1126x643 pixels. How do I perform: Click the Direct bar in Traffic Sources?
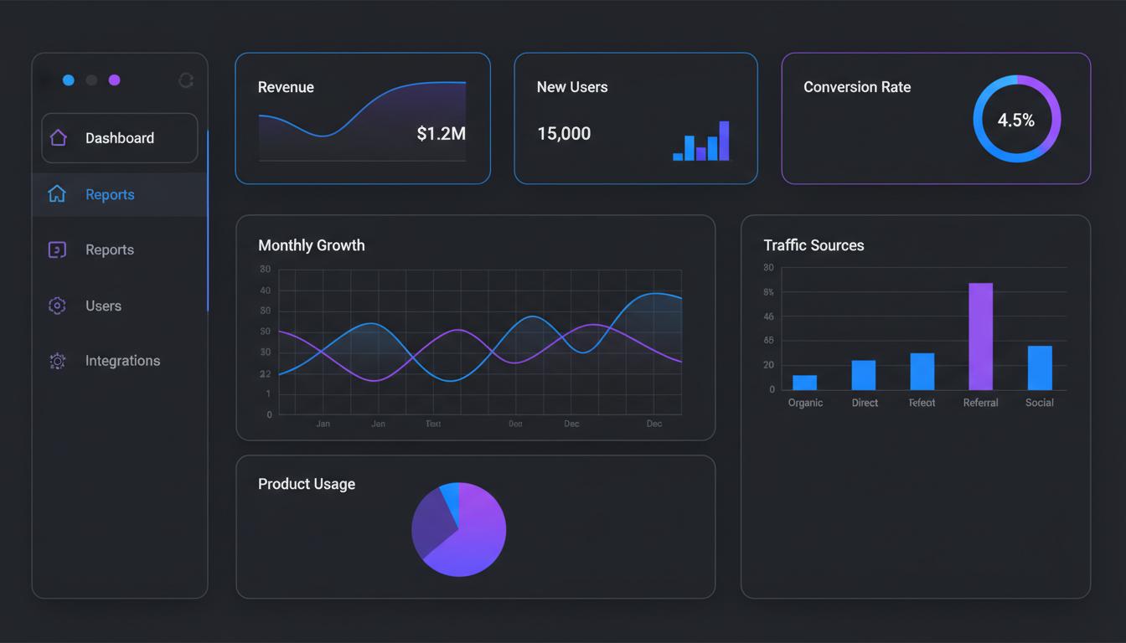click(x=864, y=375)
